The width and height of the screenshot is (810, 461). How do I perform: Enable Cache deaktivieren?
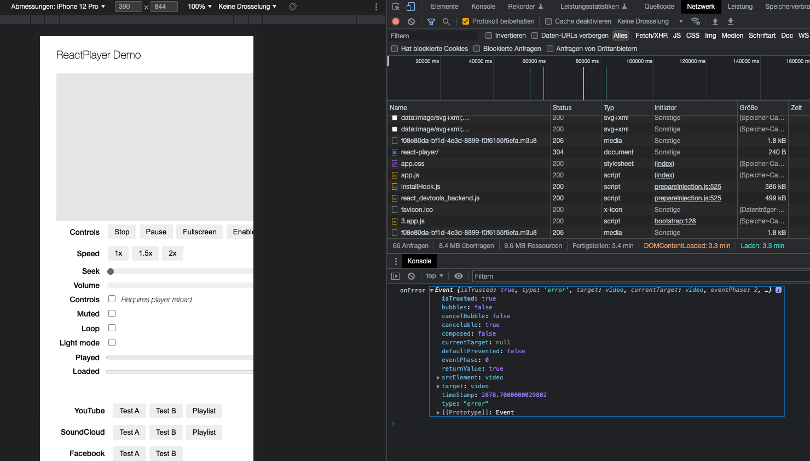[548, 21]
